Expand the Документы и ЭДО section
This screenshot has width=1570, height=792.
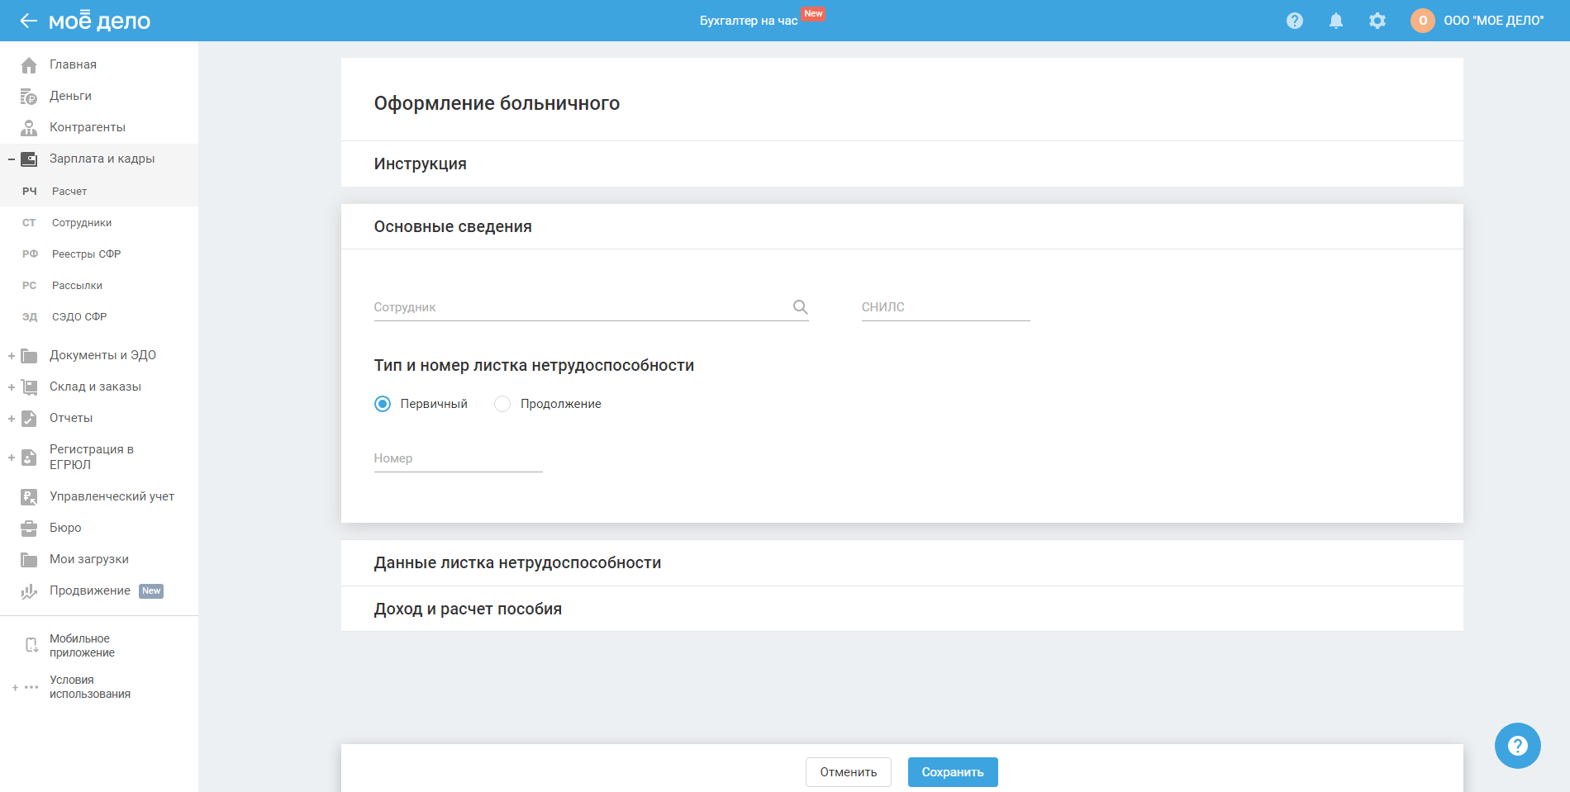coord(12,356)
